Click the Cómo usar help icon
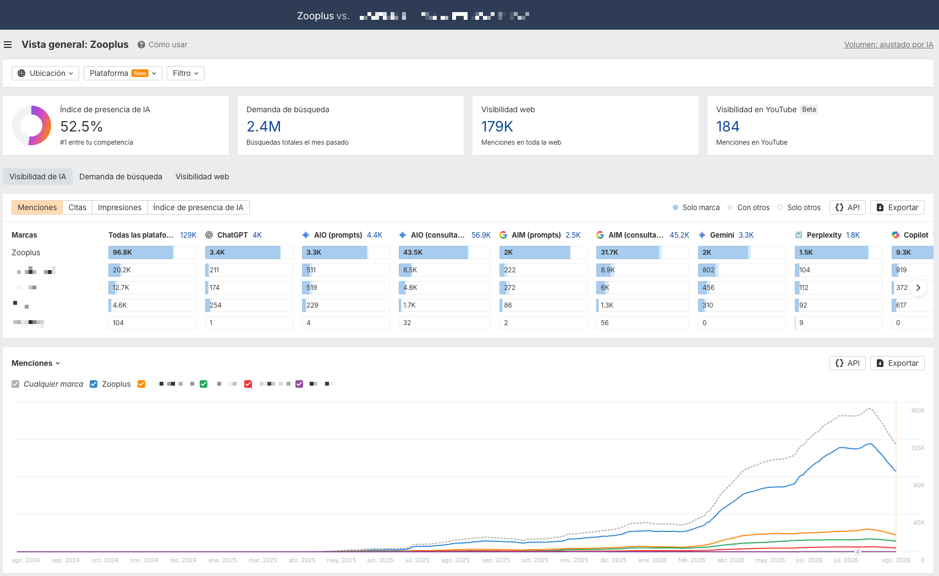Image resolution: width=939 pixels, height=576 pixels. click(141, 45)
